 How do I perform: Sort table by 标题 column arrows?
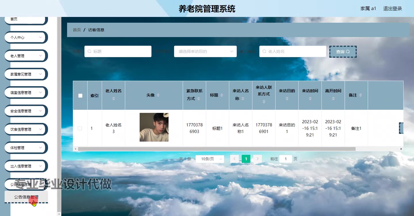pos(222,95)
